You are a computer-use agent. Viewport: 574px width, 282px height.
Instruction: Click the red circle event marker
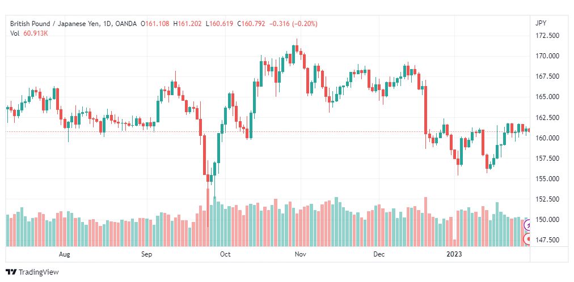pyautogui.click(x=527, y=240)
